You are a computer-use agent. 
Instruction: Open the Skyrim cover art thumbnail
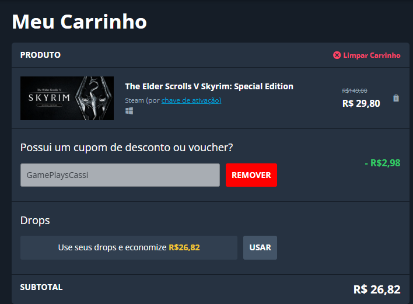point(67,98)
